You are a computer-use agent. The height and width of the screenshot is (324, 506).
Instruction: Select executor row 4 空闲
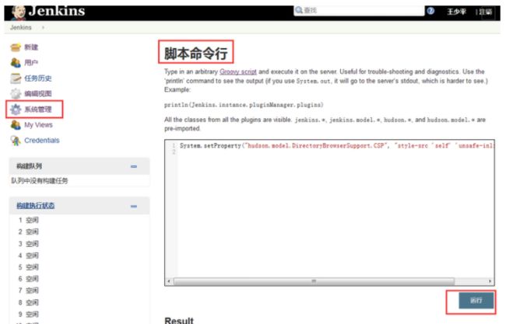point(28,256)
